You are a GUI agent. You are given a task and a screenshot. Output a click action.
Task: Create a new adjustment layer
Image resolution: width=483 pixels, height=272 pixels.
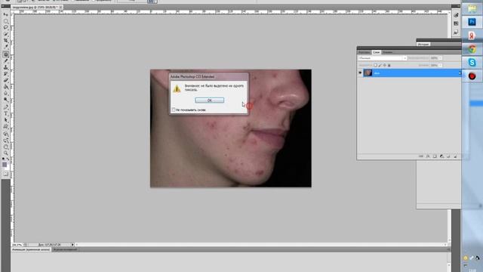(441, 156)
